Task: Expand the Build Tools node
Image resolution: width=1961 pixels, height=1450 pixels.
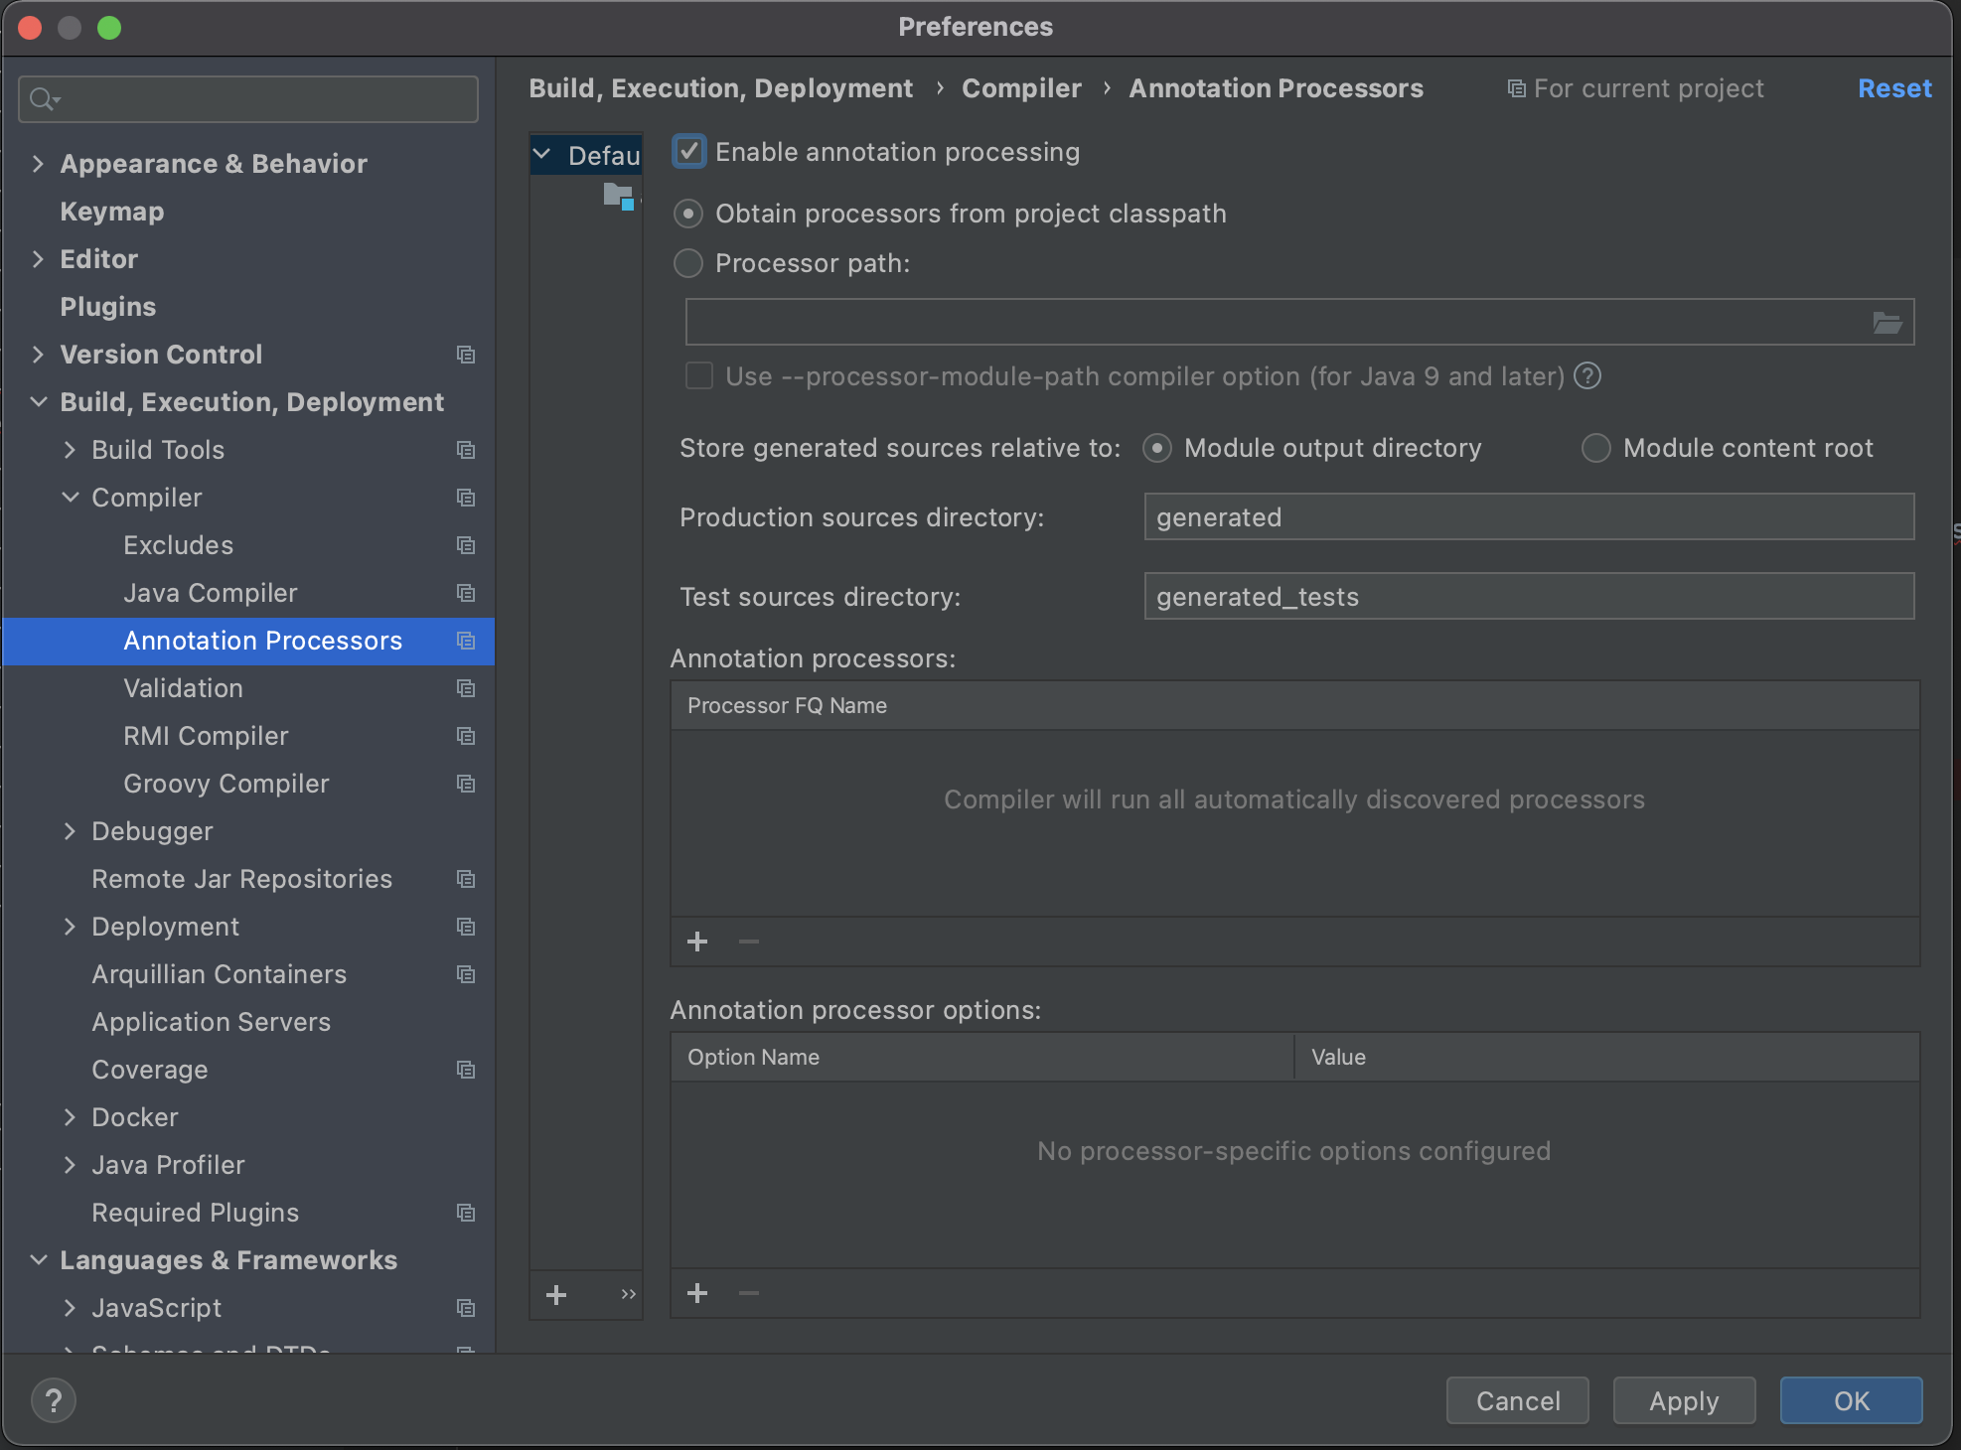Action: tap(70, 450)
